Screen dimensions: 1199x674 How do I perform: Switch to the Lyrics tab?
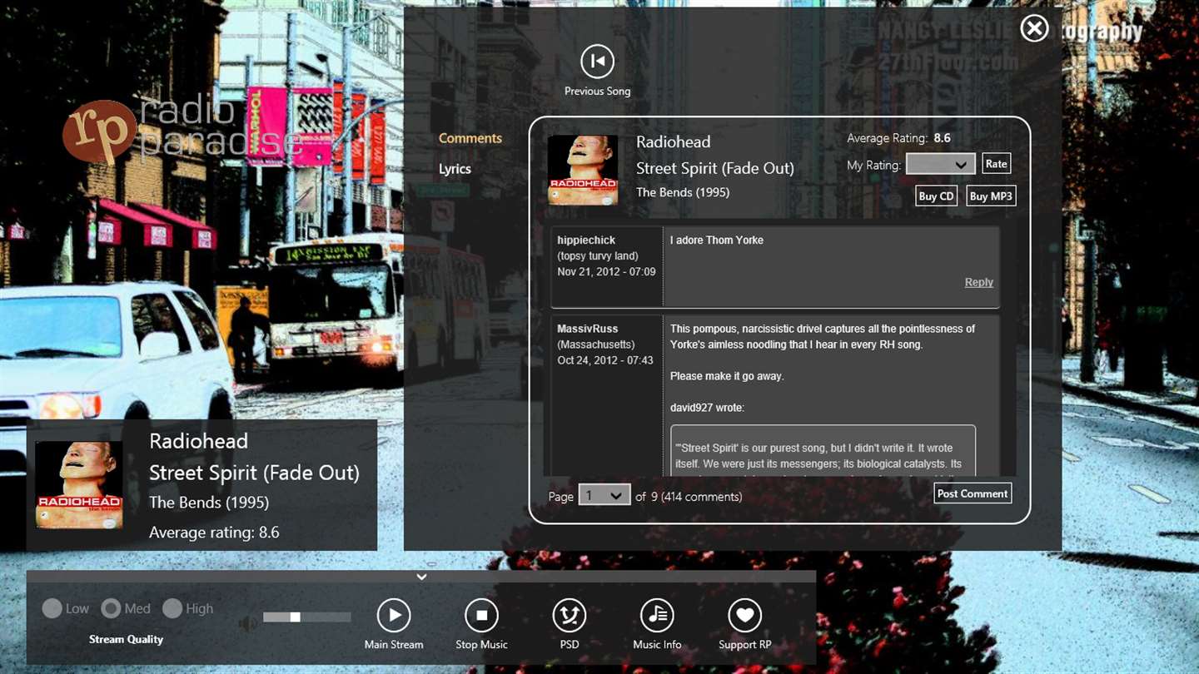(455, 169)
